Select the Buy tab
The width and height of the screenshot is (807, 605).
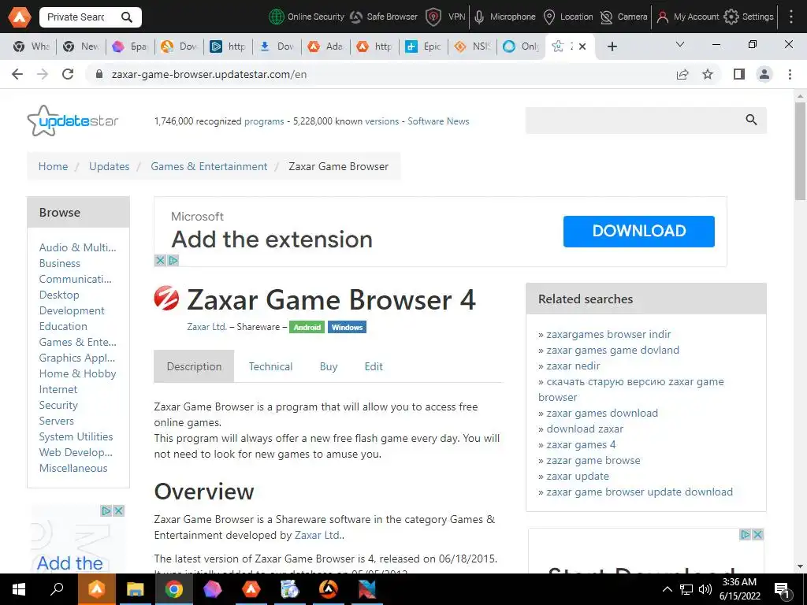(x=329, y=366)
